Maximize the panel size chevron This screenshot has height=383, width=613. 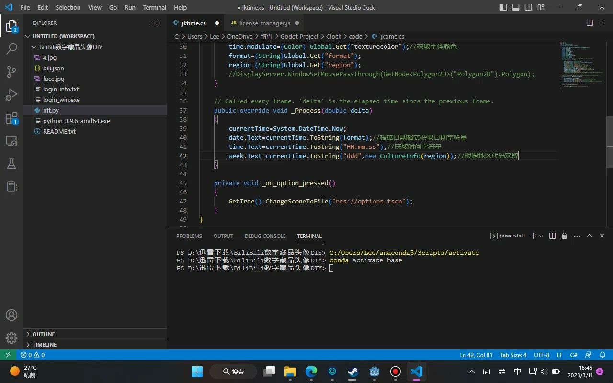point(590,236)
